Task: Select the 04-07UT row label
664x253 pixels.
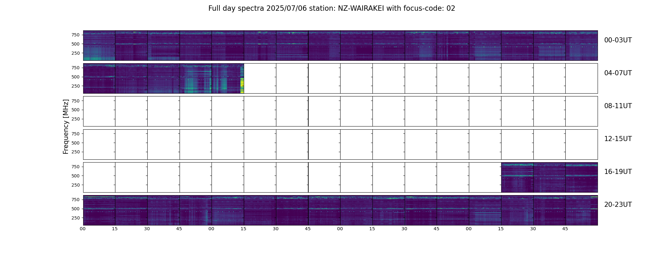Action: pos(618,73)
